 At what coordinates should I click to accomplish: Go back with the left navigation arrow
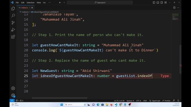[60, 3]
